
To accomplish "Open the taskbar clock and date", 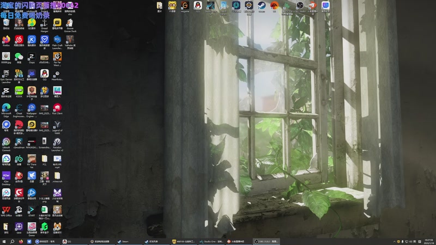I will coord(429,242).
